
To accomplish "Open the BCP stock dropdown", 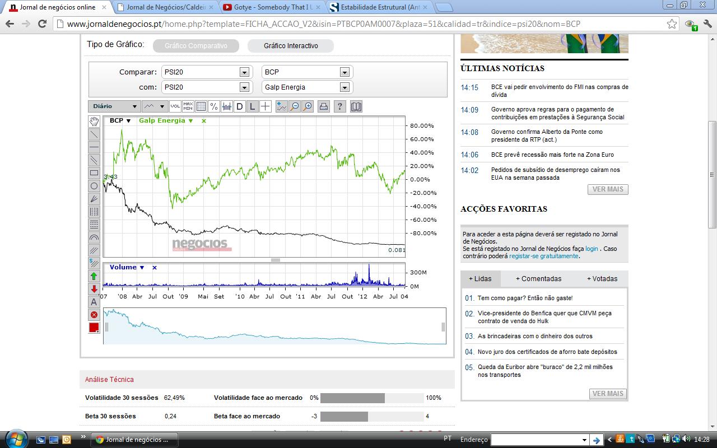I will (306, 72).
